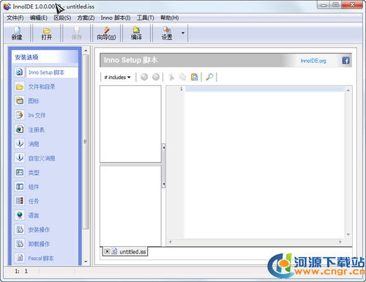Select 注册表 (Registry) in sidebar
Screen dimensions: 366x282
pyautogui.click(x=37, y=130)
